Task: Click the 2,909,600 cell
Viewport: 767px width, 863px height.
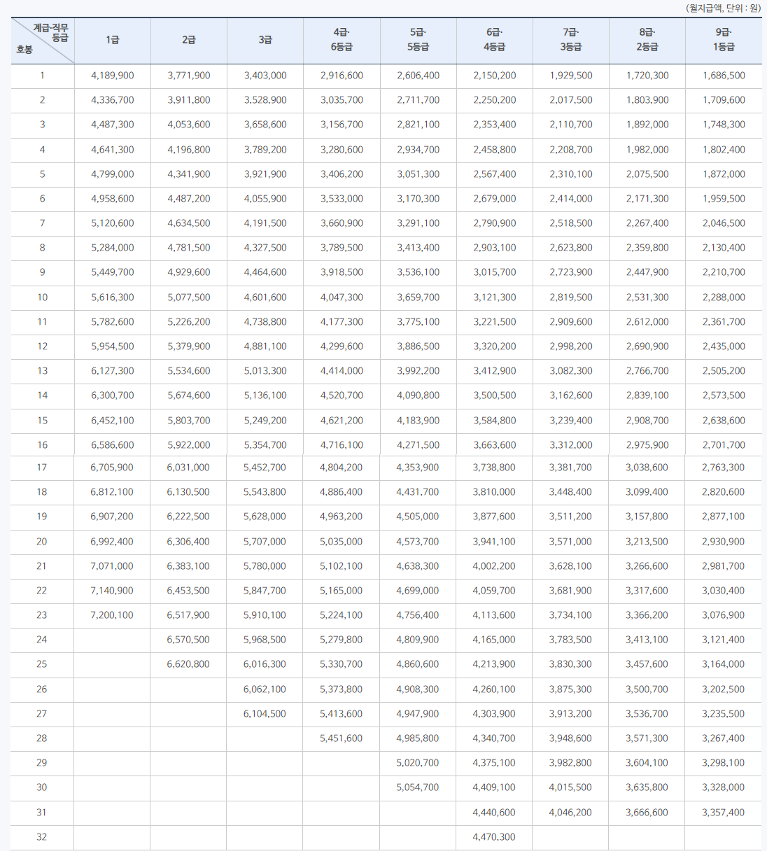Action: pyautogui.click(x=571, y=322)
